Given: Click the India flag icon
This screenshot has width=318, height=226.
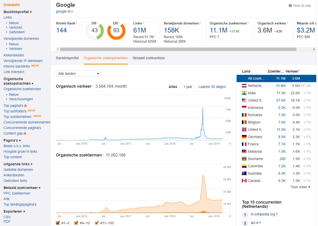Looking at the screenshot, I should [244, 93].
